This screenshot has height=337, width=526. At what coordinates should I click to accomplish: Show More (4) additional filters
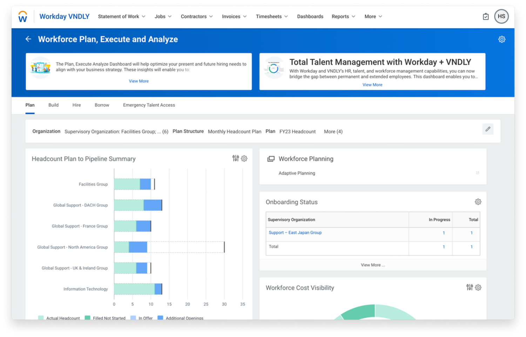click(333, 132)
